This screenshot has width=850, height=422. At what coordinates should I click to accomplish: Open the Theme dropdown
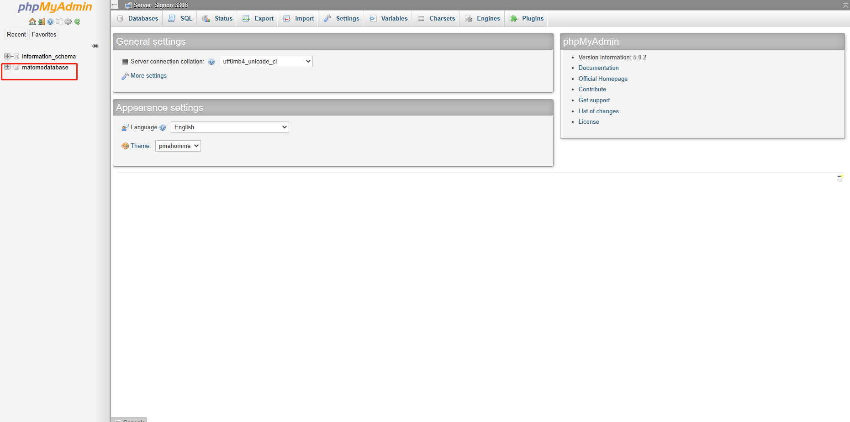coord(178,146)
